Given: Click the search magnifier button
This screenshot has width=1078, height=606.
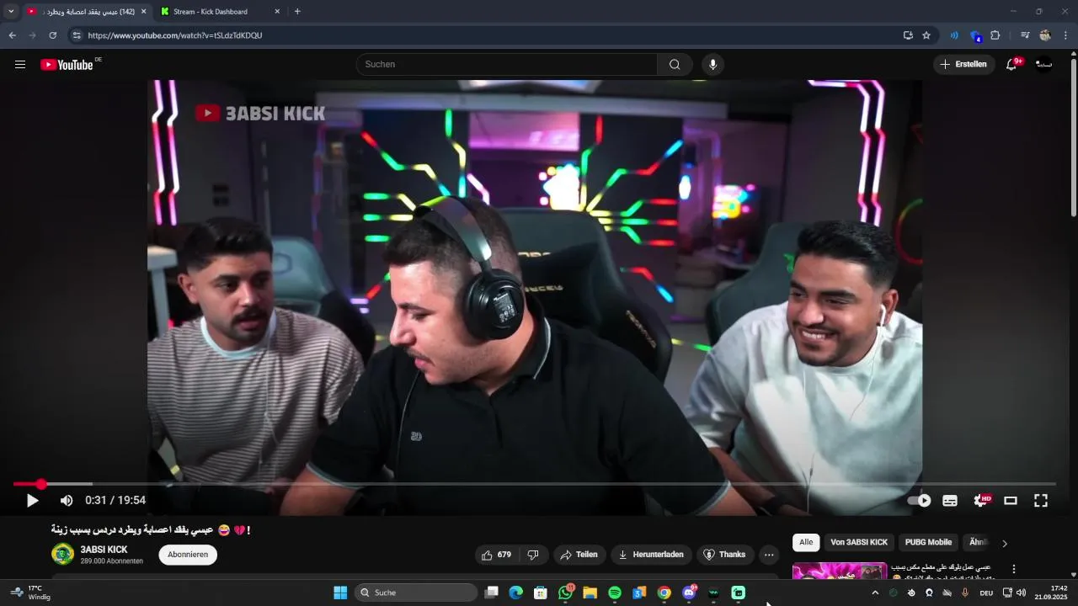Looking at the screenshot, I should tap(675, 65).
